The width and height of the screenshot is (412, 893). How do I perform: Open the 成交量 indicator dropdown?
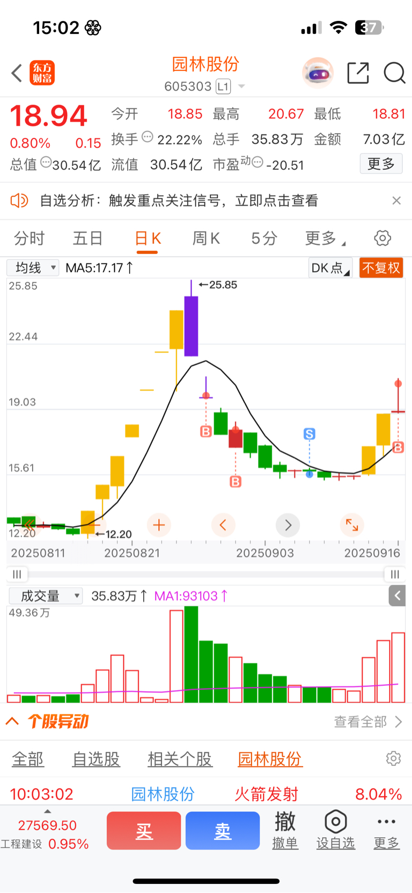pos(46,596)
